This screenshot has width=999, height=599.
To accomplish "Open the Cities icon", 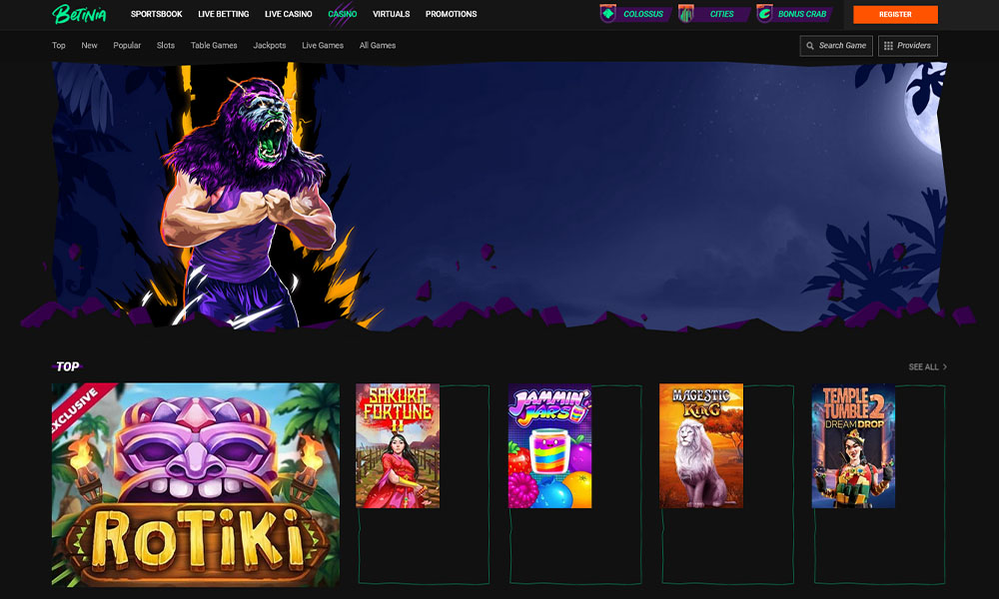I will coord(686,13).
